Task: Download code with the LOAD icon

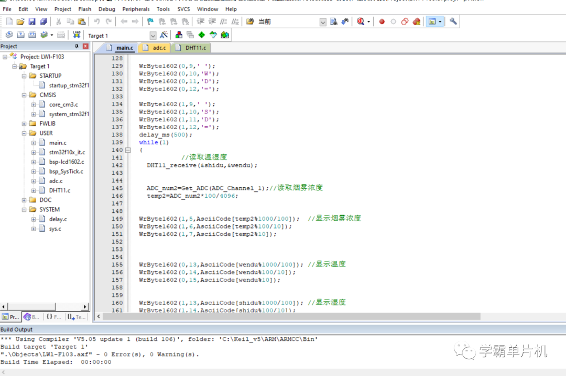Action: 76,35
